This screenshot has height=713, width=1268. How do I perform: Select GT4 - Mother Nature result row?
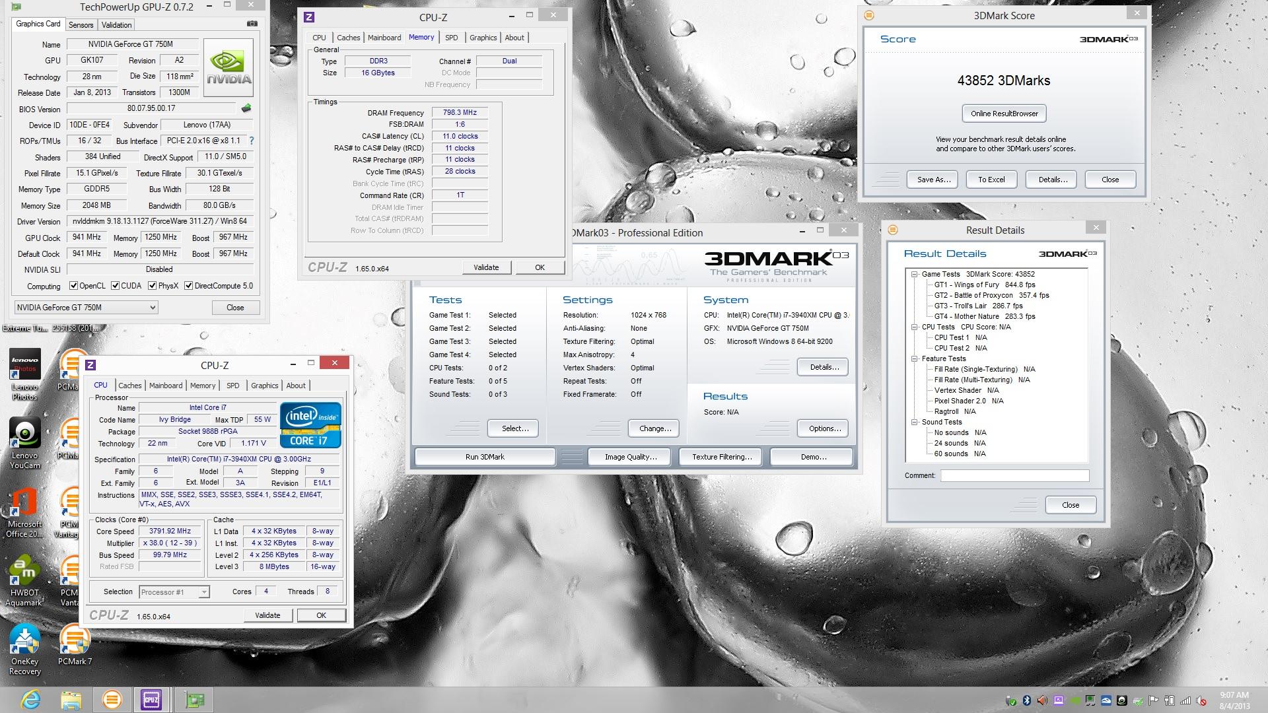pos(985,316)
